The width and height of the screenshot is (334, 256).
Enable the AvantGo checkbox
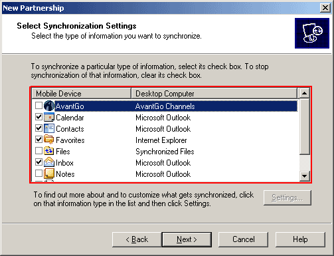39,106
